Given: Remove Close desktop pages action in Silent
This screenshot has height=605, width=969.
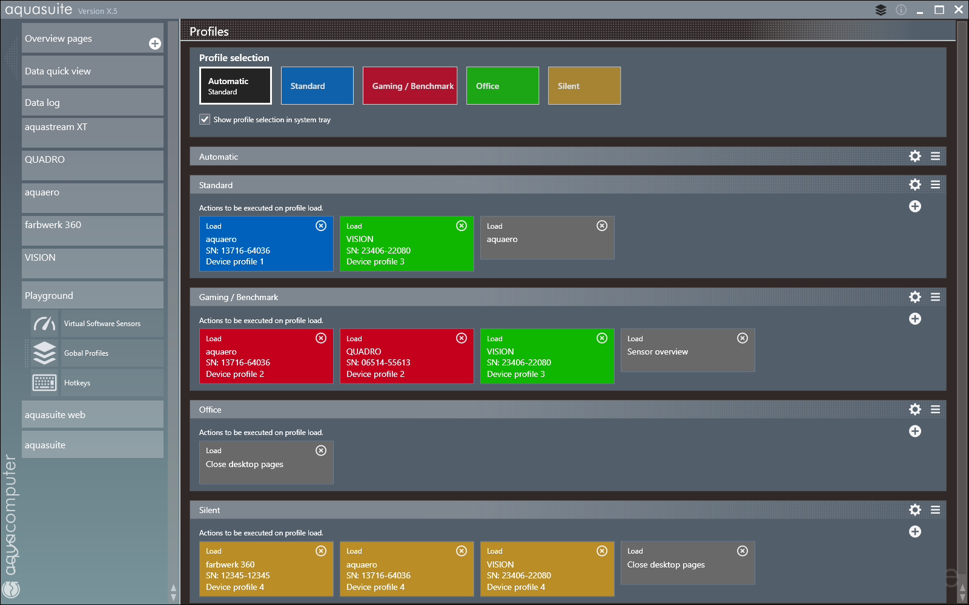Looking at the screenshot, I should (x=742, y=551).
